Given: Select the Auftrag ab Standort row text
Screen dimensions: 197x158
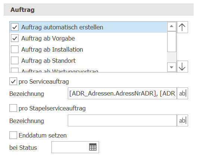Looking at the screenshot, I should coord(48,61).
